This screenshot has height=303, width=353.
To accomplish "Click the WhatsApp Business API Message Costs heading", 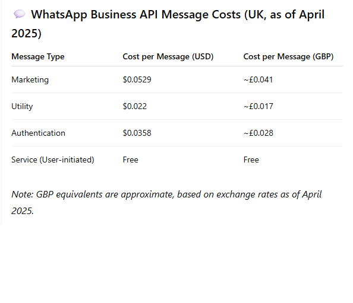I will tap(168, 24).
